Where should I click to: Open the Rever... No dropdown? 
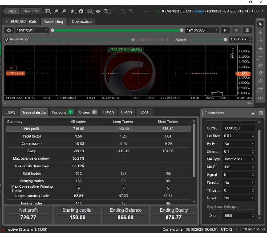[239, 198]
